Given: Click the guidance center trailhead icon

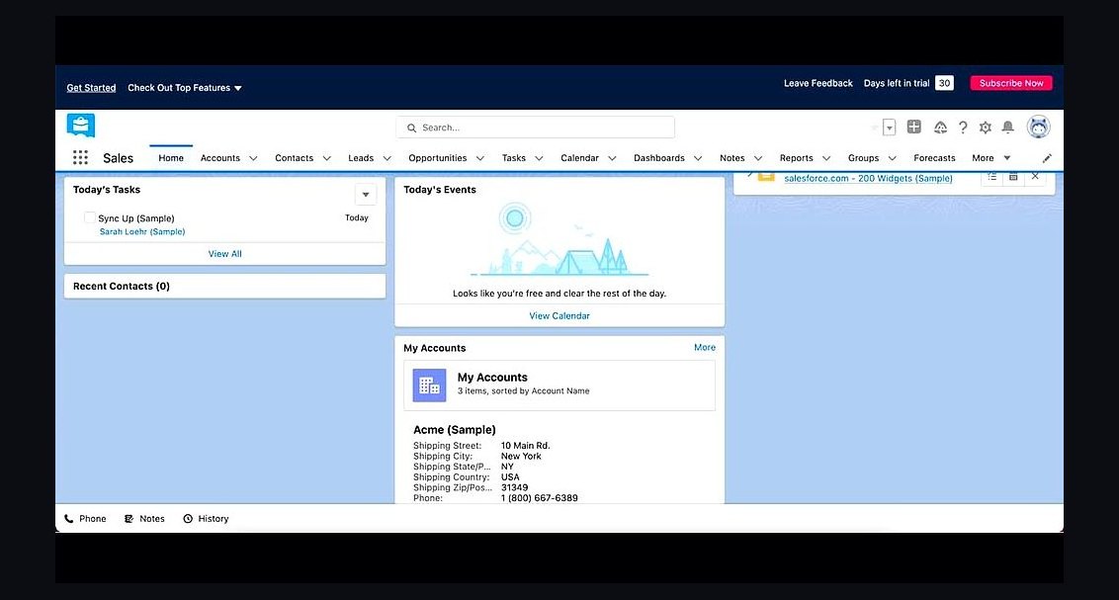Looking at the screenshot, I should pyautogui.click(x=941, y=127).
